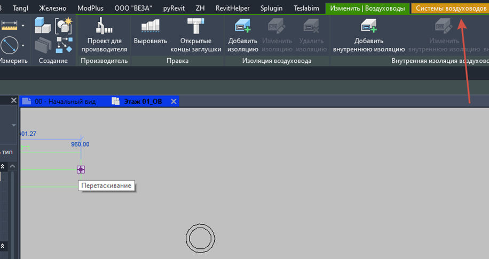The width and height of the screenshot is (489, 259).
Task: Click Проект для производителя button
Action: pyautogui.click(x=104, y=35)
